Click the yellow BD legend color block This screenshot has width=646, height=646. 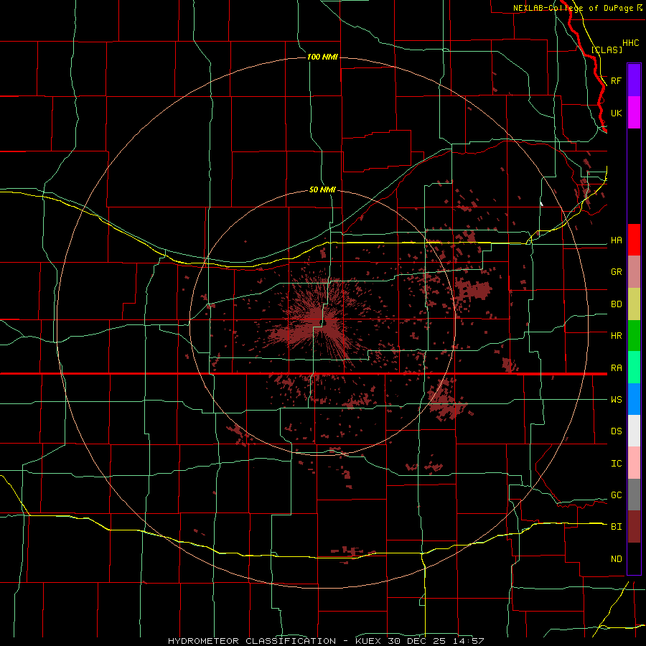tap(634, 304)
